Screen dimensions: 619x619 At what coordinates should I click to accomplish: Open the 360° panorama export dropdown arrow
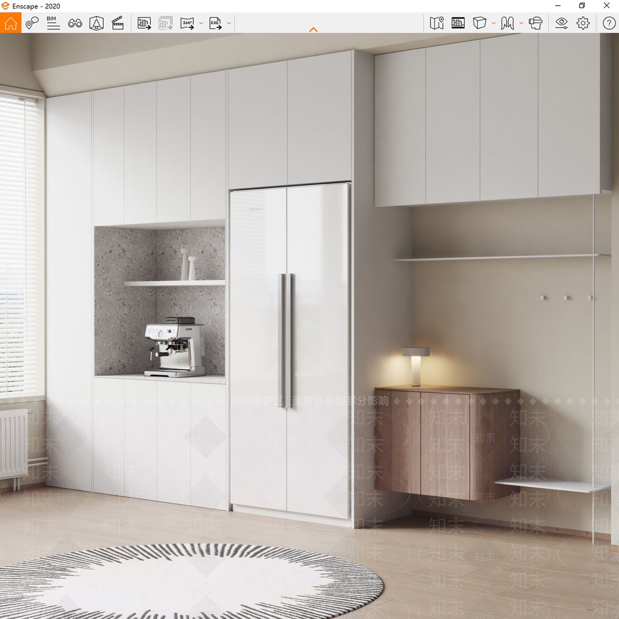click(x=201, y=23)
